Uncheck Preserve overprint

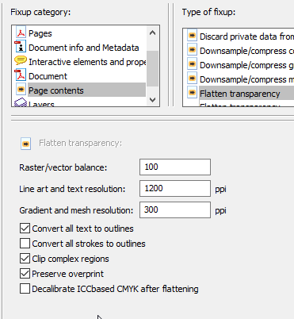coord(25,273)
